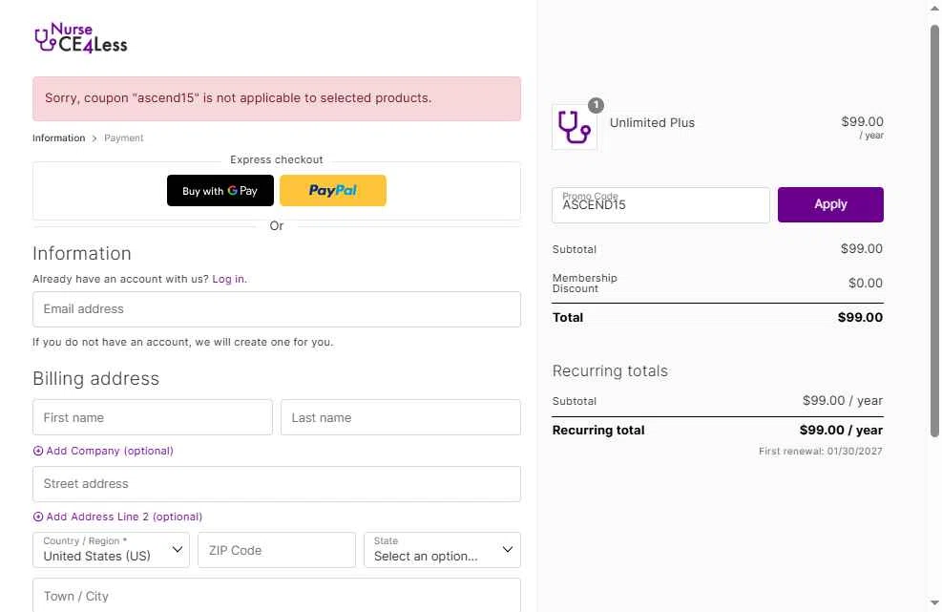Click the coupon error message banner
Viewport: 942px width, 612px height.
pos(277,98)
